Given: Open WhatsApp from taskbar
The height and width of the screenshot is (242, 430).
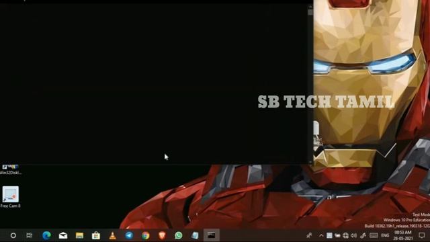Looking at the screenshot, I should (x=179, y=235).
